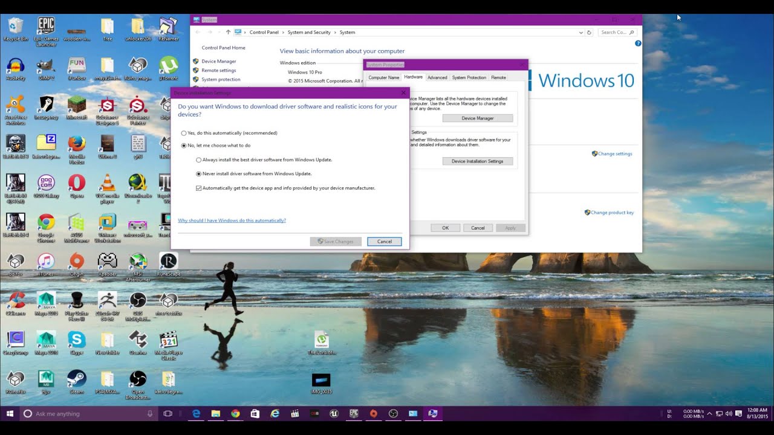Click the volume icon in system tray
Image resolution: width=774 pixels, height=435 pixels.
[729, 414]
